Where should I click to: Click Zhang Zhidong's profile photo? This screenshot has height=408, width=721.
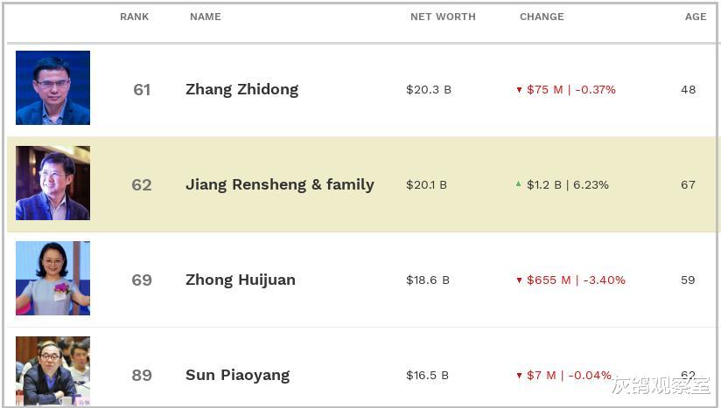tap(52, 87)
